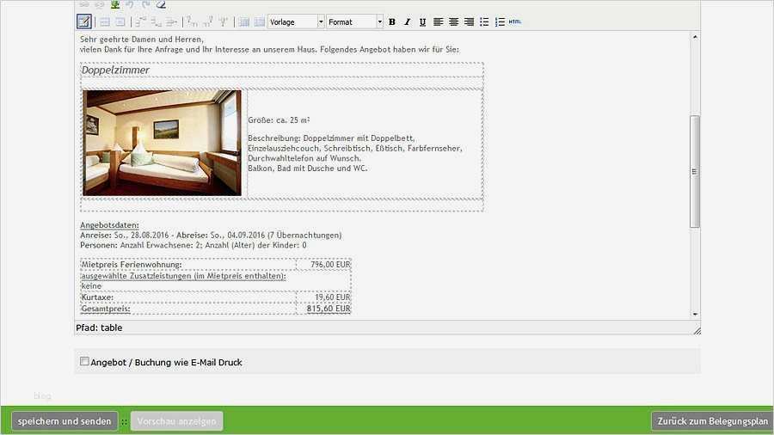Click the editor resize handle corner
The width and height of the screenshot is (774, 435).
pos(697,330)
